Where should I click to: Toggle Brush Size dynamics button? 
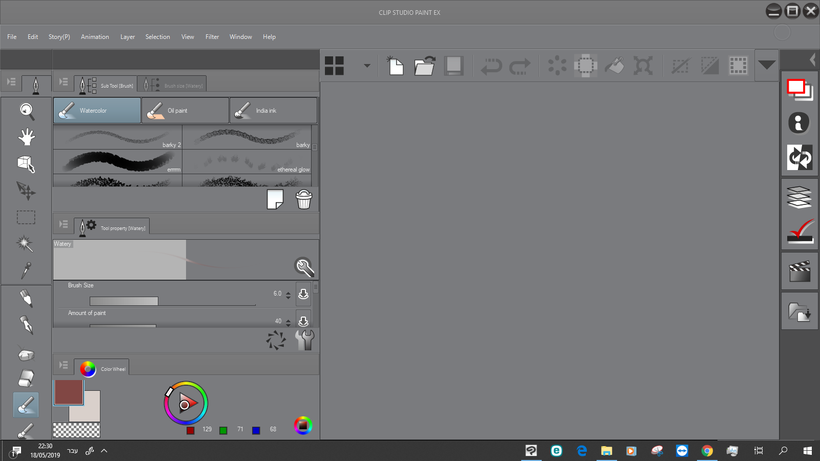303,294
